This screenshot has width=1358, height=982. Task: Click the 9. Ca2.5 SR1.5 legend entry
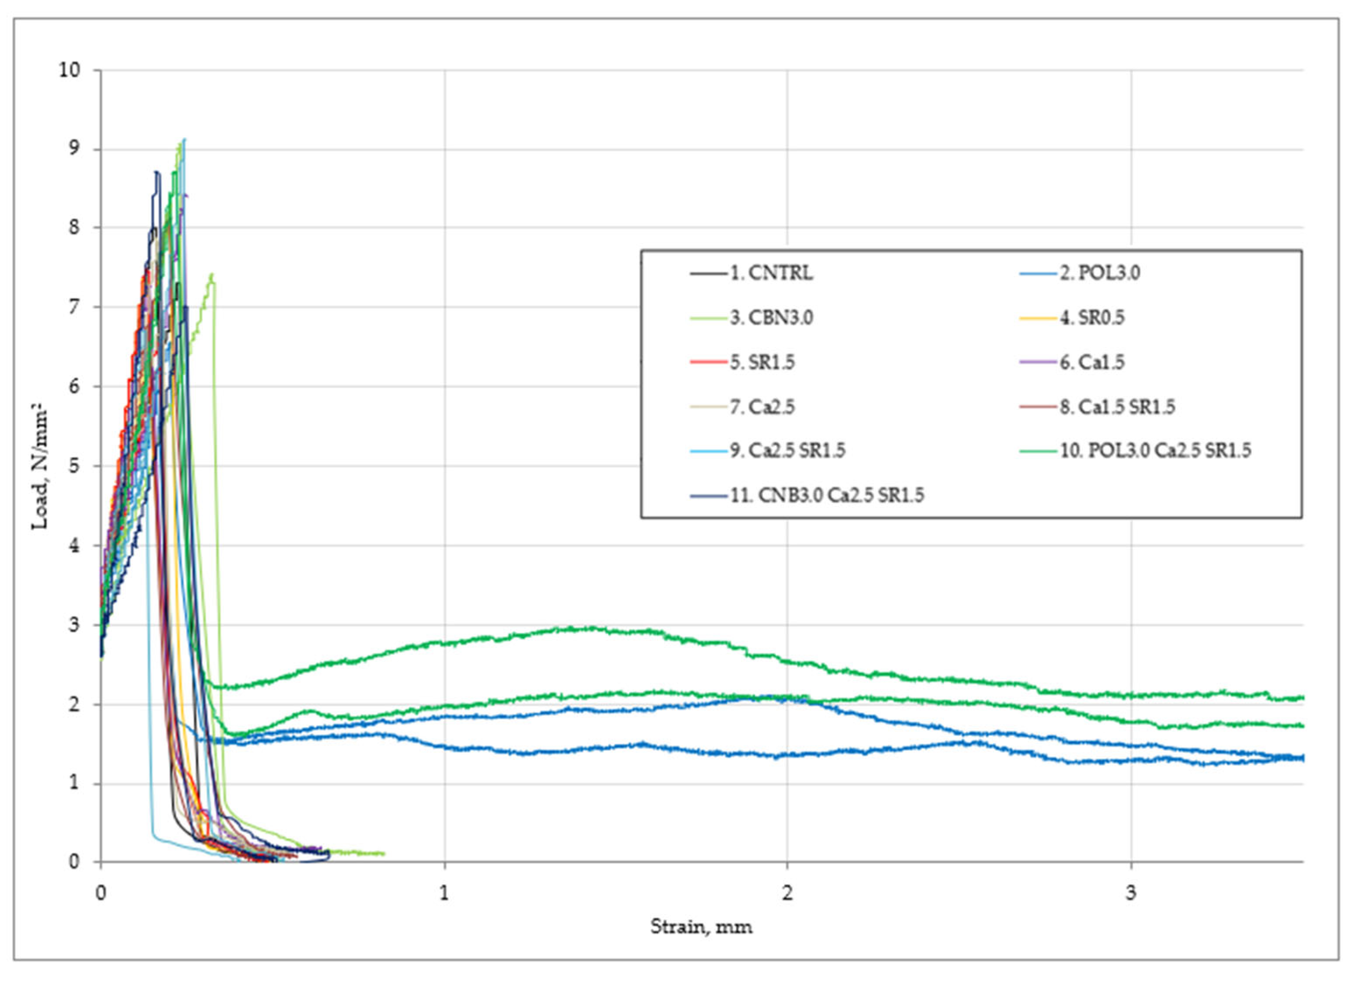tap(787, 450)
